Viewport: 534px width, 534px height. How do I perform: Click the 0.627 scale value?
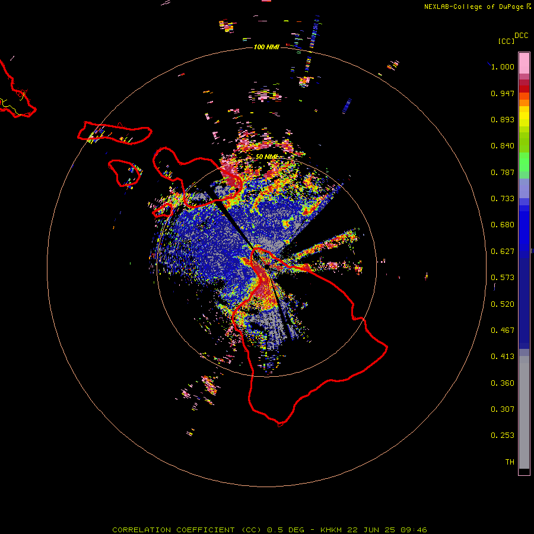click(503, 252)
